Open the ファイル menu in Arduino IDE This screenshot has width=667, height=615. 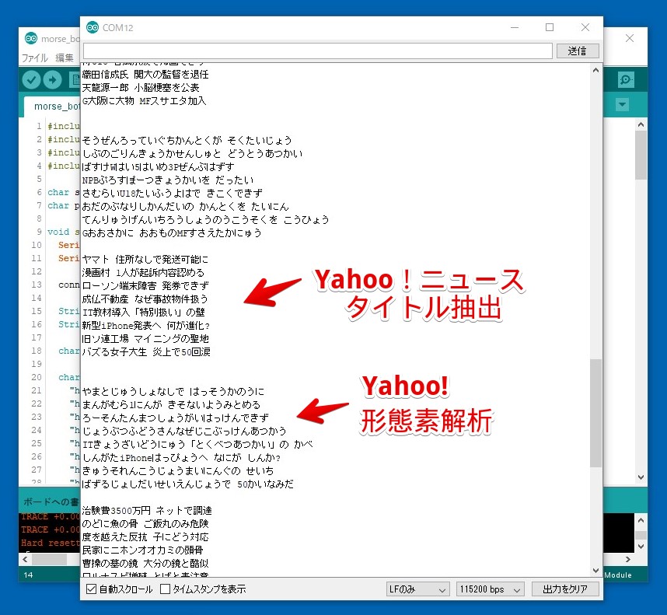pos(35,58)
